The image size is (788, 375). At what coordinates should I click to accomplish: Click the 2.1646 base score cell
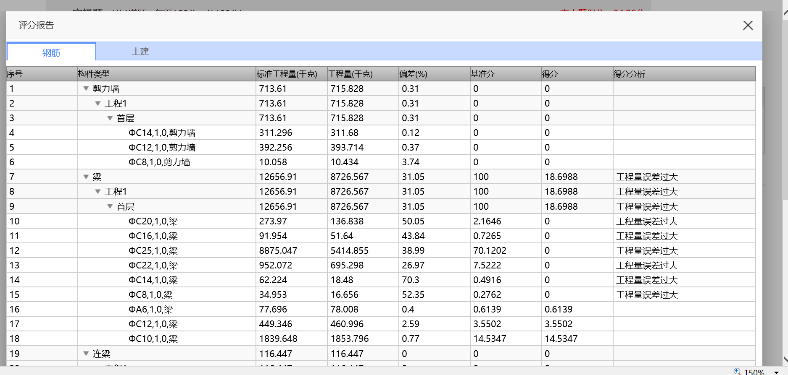pos(506,221)
